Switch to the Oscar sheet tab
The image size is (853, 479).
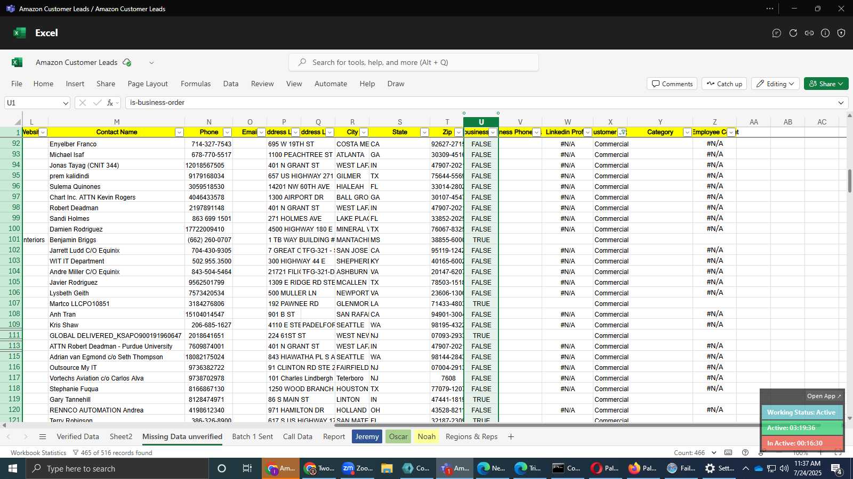pyautogui.click(x=398, y=437)
